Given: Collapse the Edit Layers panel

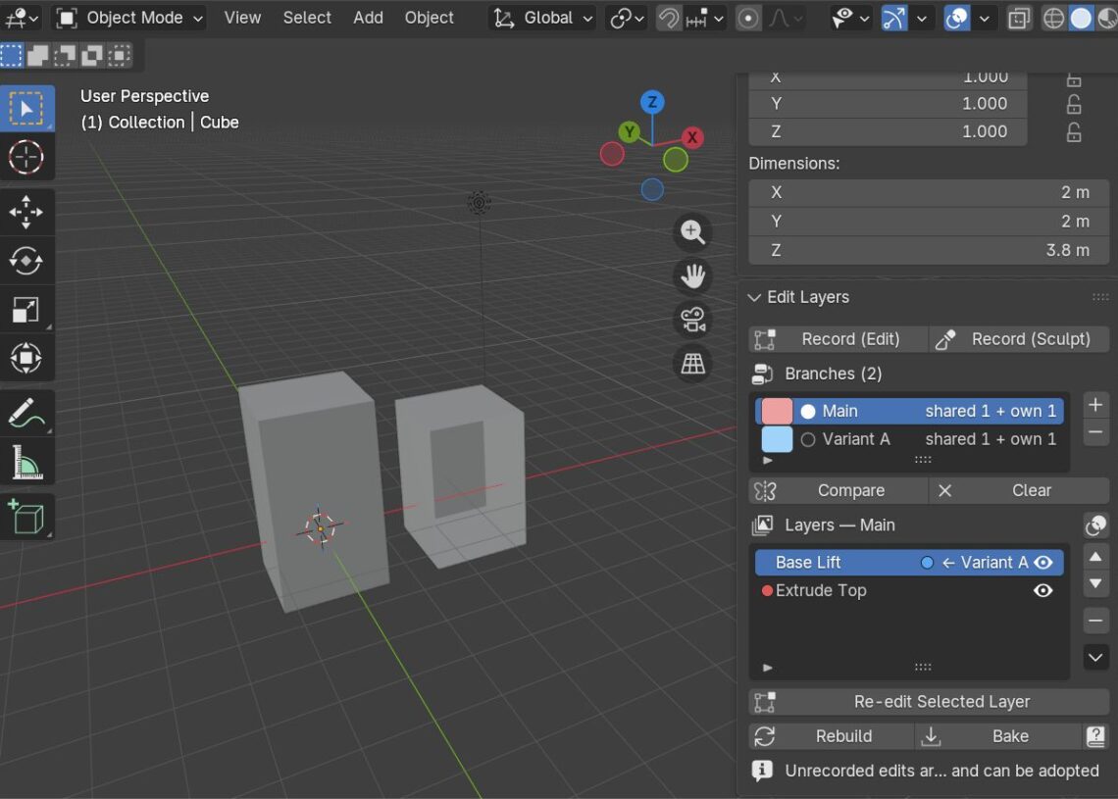Looking at the screenshot, I should point(753,297).
